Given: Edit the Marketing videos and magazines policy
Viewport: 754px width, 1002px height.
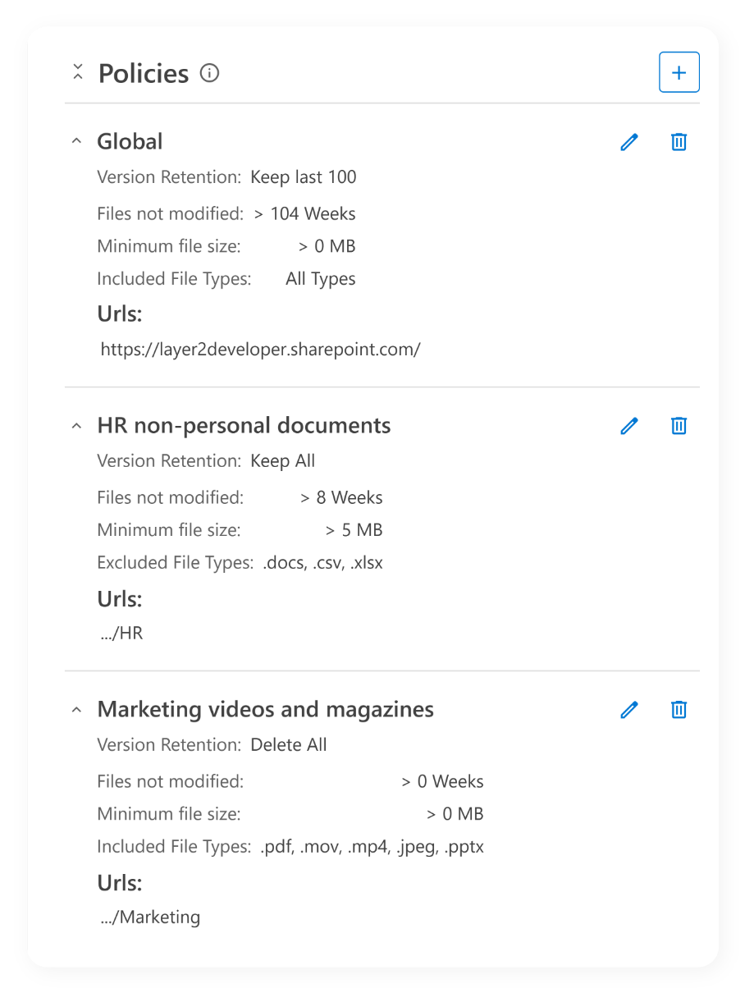Looking at the screenshot, I should [629, 710].
